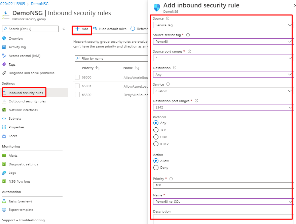Choose the UDP protocol option
This screenshot has height=224, width=296.
click(x=156, y=137)
